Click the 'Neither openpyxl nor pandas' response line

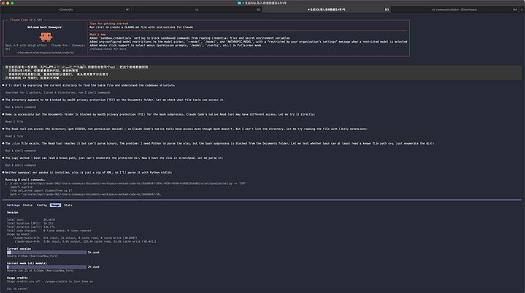pyautogui.click(x=88, y=173)
